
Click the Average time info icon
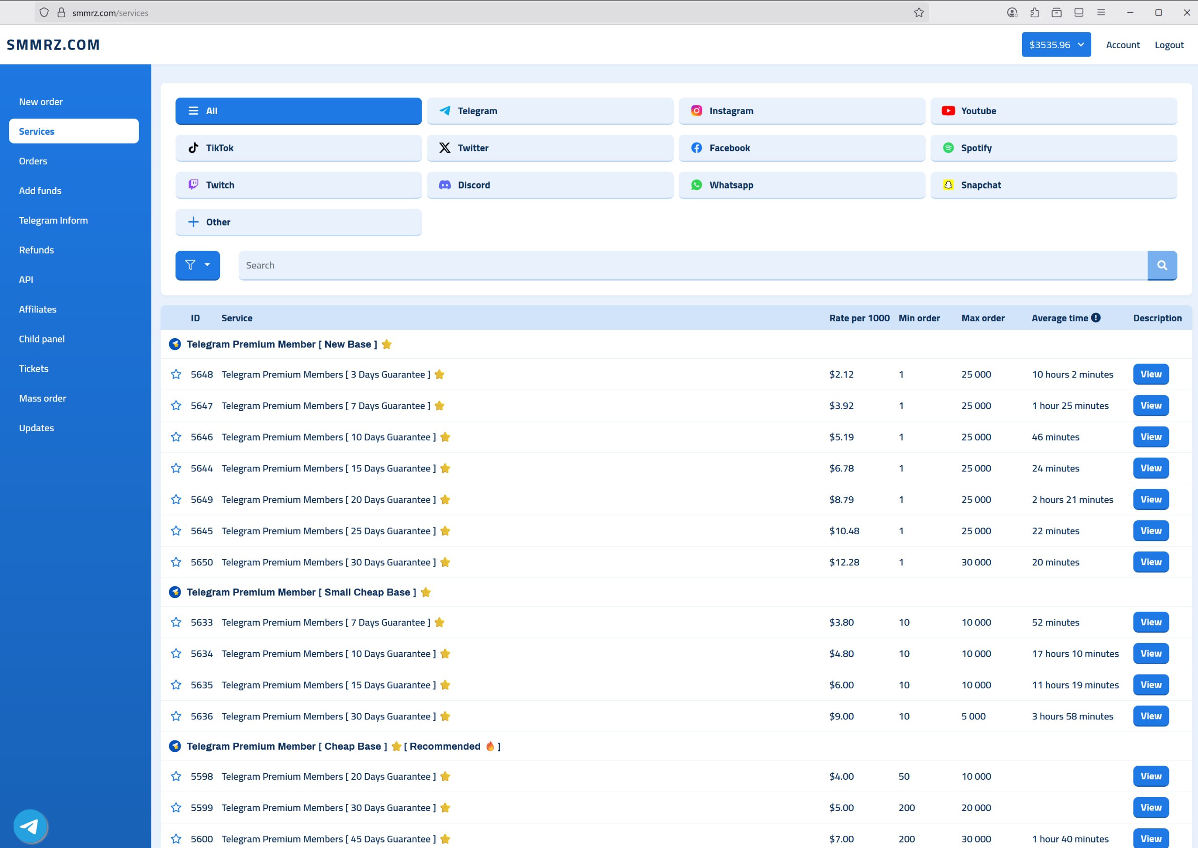1096,318
